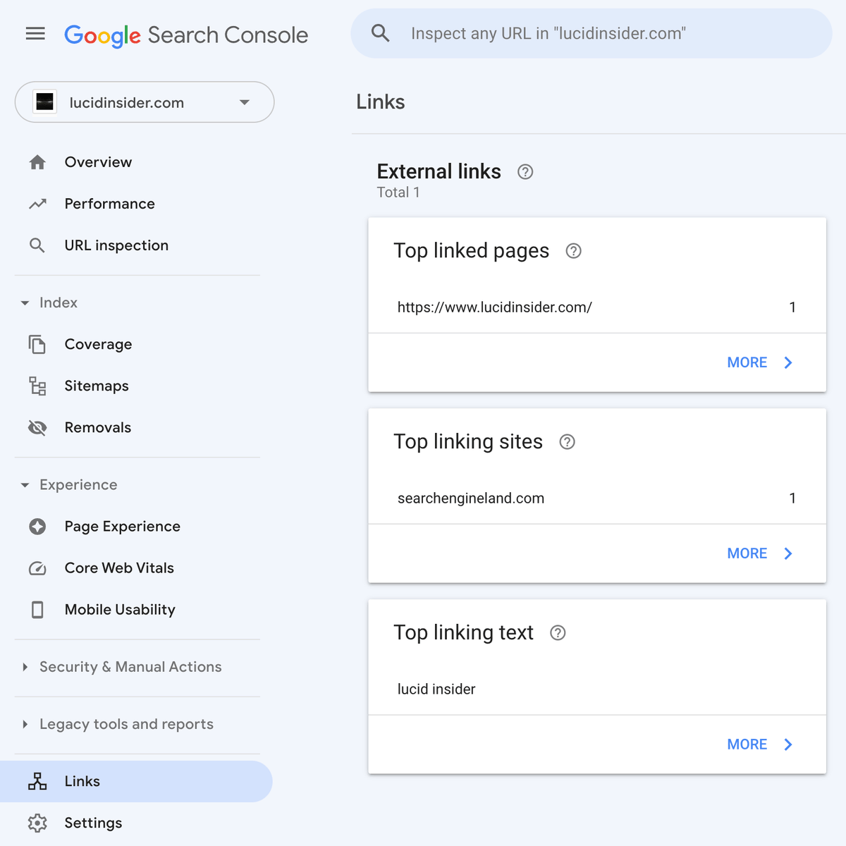
Task: Click the searchengineland.com row
Action: point(597,498)
